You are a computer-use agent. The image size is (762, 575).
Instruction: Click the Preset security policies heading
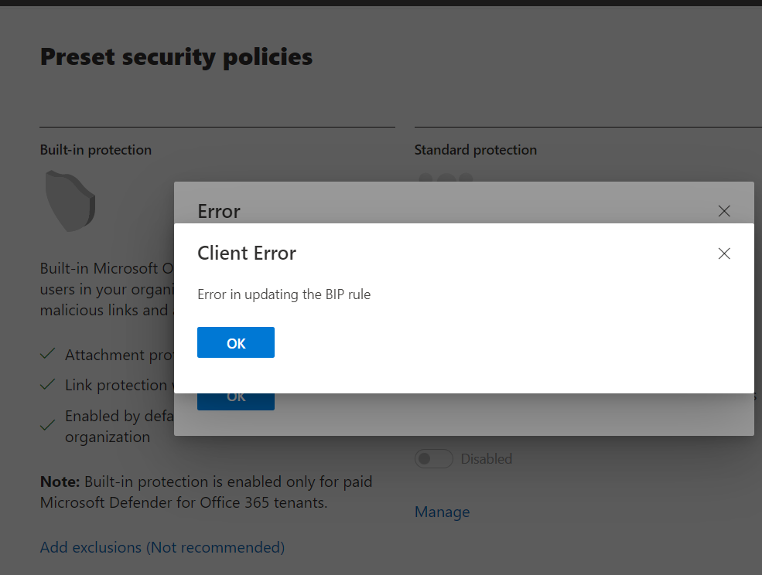tap(176, 56)
